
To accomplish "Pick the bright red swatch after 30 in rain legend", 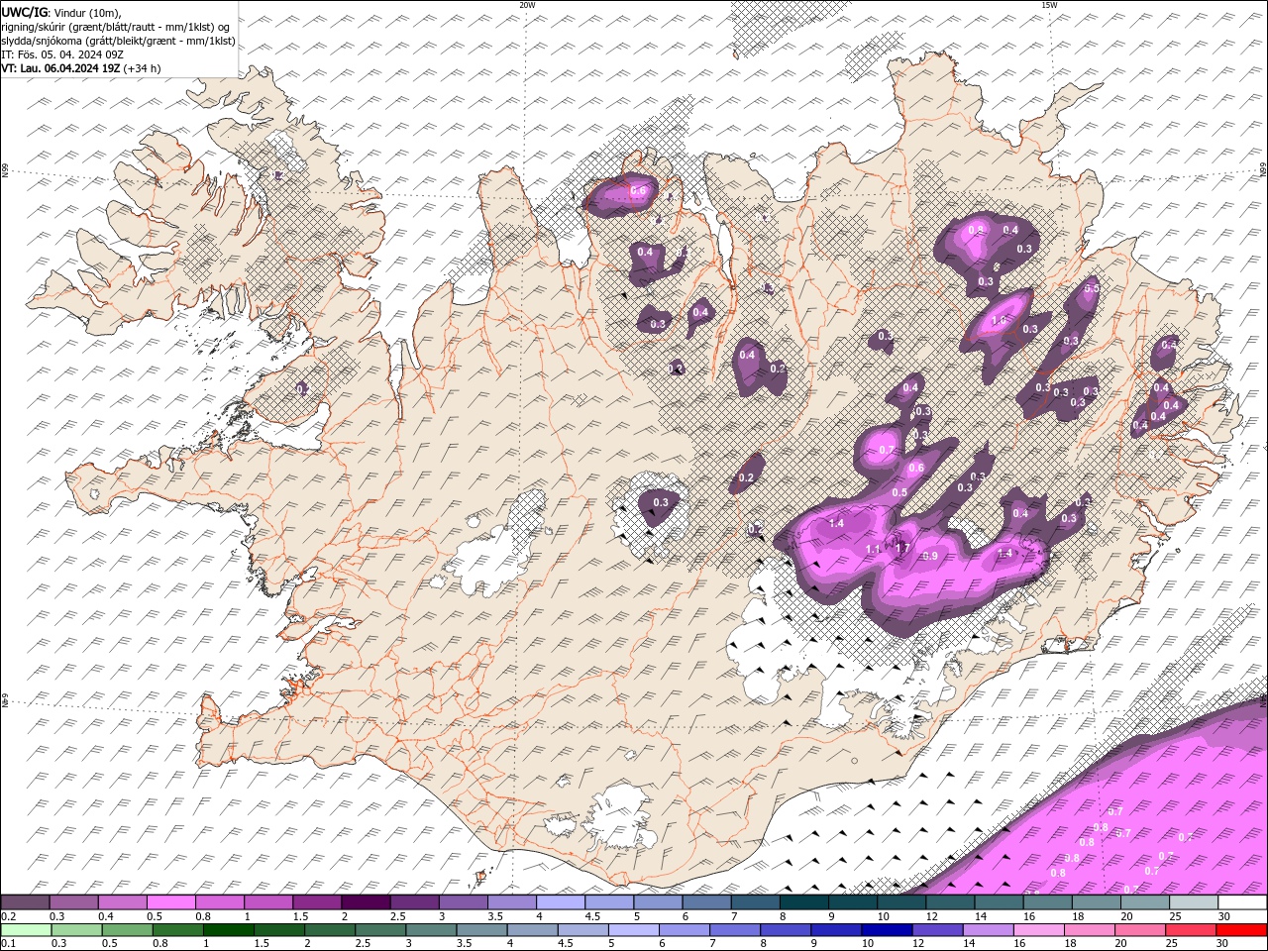I will click(1241, 930).
